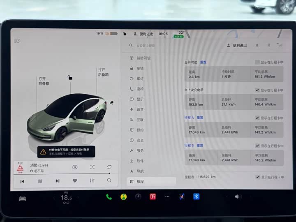Raise temperature with right arrow

click(x=78, y=198)
